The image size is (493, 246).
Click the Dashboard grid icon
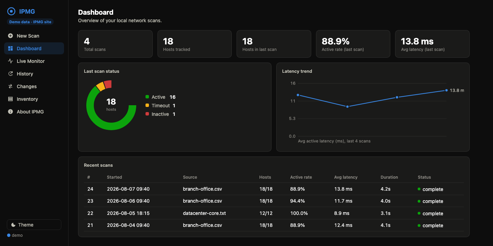[10, 49]
